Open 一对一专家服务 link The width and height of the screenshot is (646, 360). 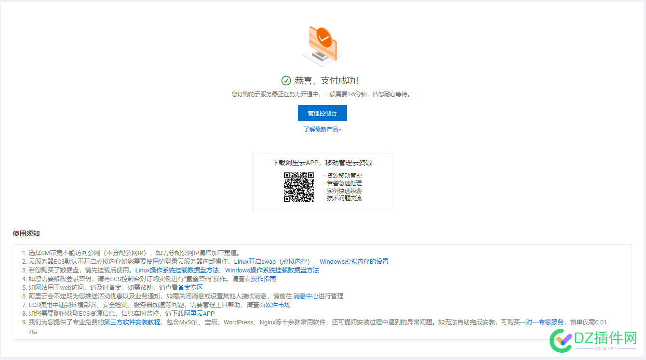click(541, 322)
